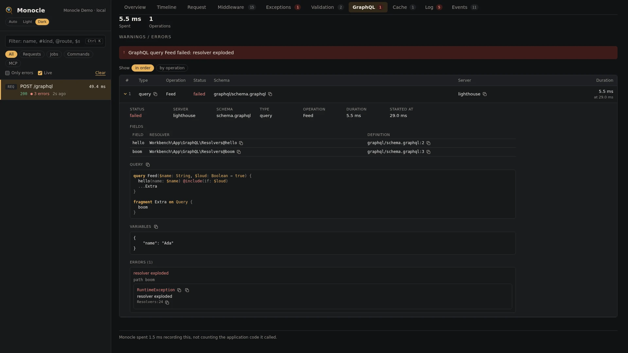This screenshot has height=353, width=628.
Task: Copy the Resolvers:24 location
Action: (167, 303)
